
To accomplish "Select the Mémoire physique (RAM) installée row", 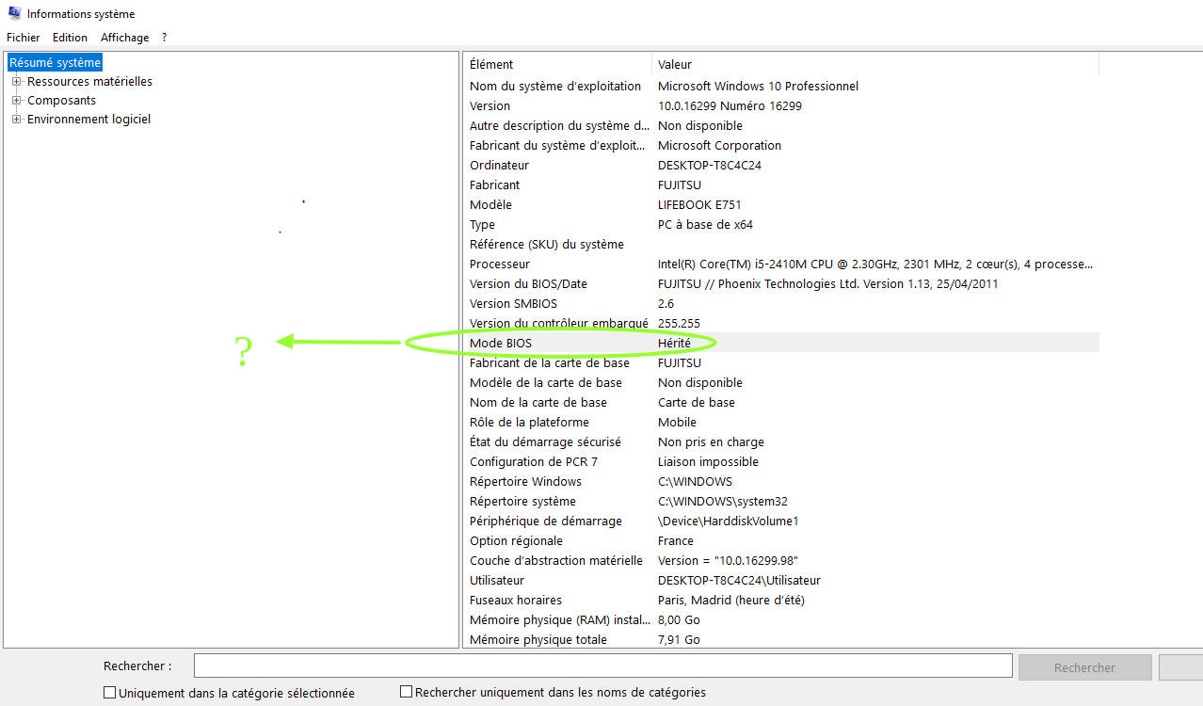I will coord(781,620).
